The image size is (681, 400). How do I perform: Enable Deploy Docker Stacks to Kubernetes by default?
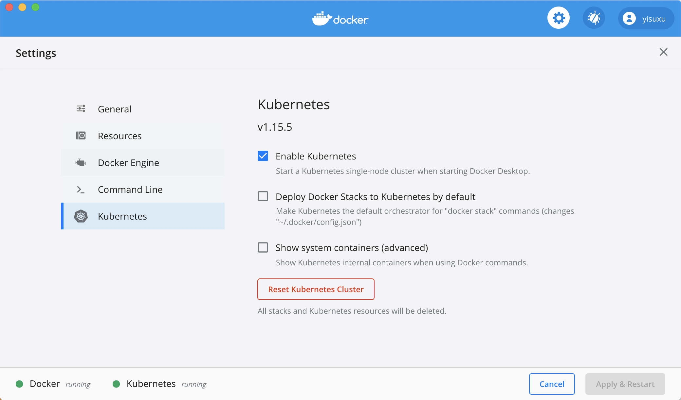point(263,196)
